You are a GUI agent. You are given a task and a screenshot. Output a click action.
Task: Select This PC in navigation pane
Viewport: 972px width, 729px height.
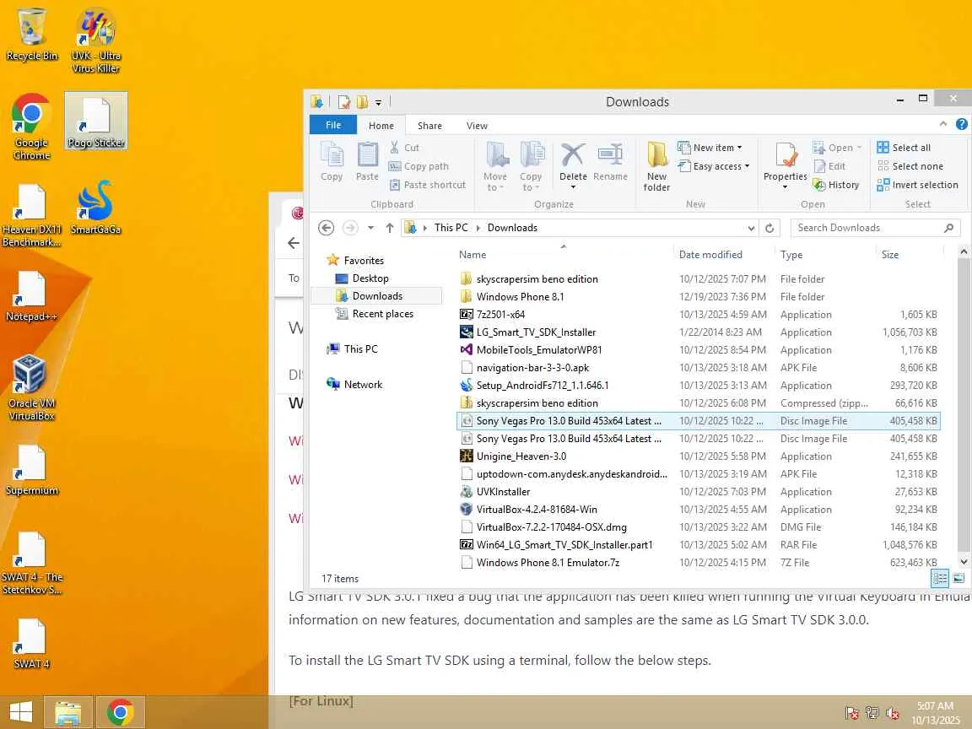coord(360,349)
